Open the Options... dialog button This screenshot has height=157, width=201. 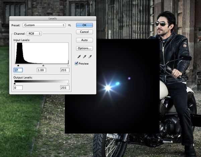[84, 49]
